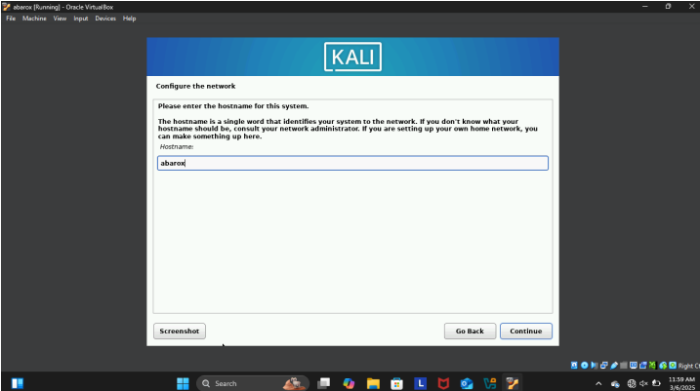Click the installer Screenshot button

(x=180, y=331)
